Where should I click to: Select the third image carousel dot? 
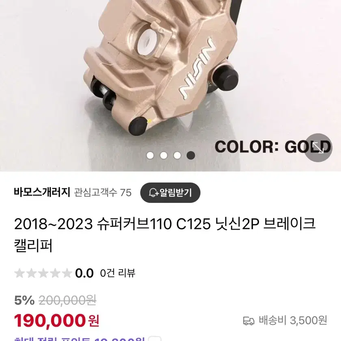(177, 155)
